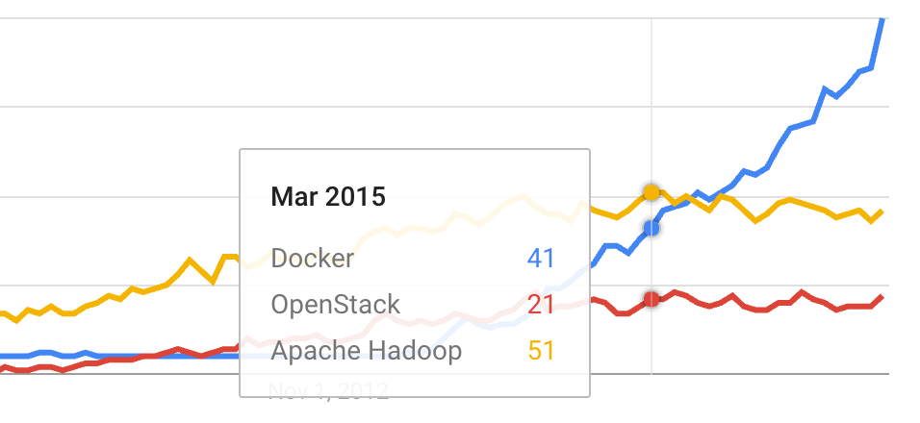Click the right end of the red OpenStack line
Viewport: 920px width, 423px height.
(x=882, y=297)
